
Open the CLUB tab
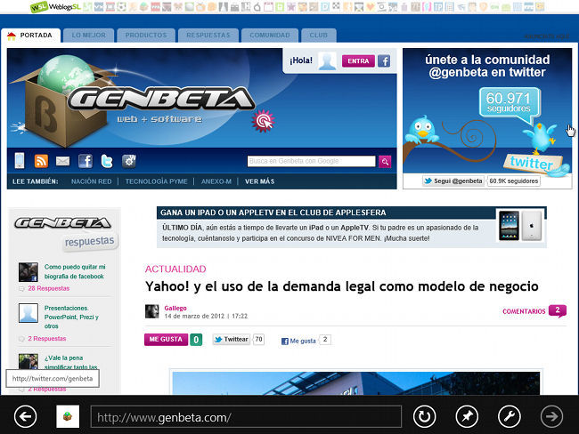(319, 36)
